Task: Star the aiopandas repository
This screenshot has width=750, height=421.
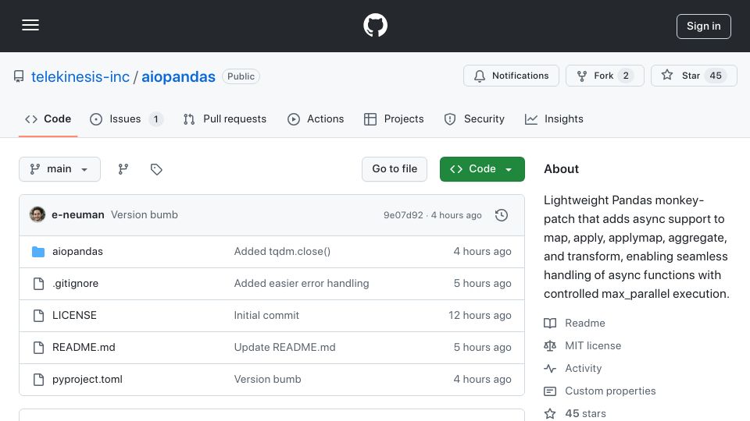Action: [x=694, y=76]
